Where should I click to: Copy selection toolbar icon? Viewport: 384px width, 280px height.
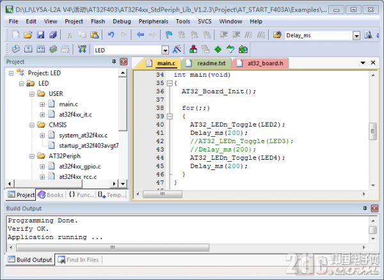click(83, 35)
